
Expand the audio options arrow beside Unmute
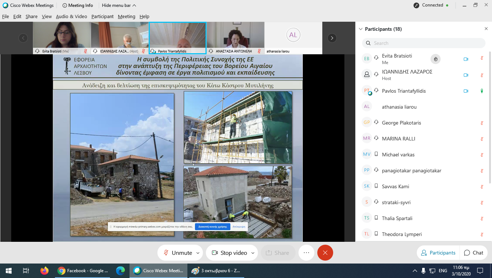pos(198,253)
